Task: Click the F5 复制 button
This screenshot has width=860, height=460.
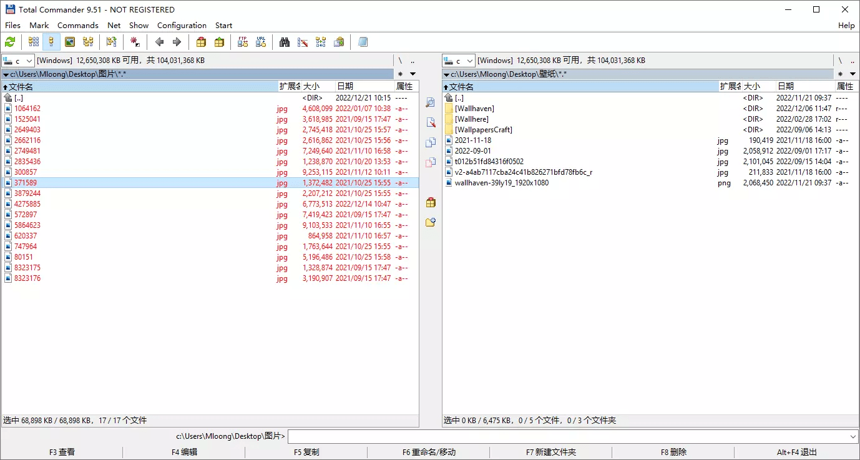Action: click(306, 452)
